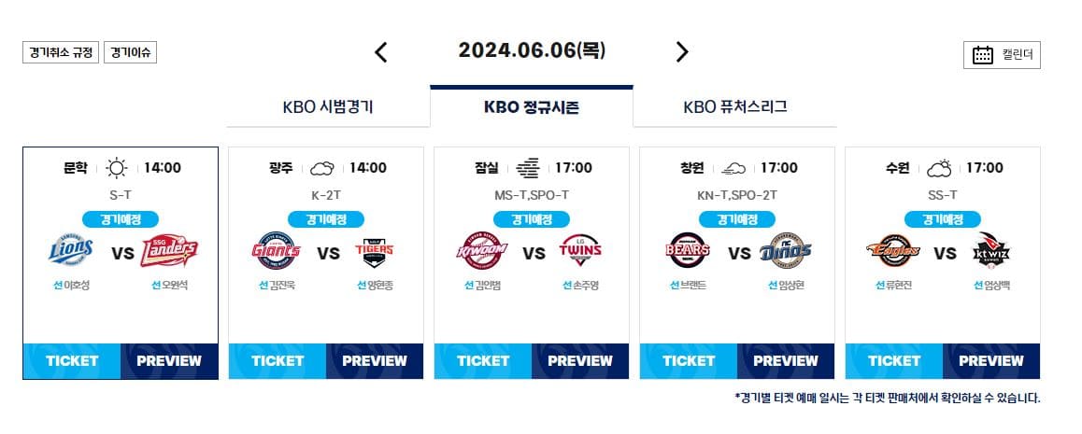Open the 경기취소 규정 button
This screenshot has width=1082, height=434.
pos(61,52)
